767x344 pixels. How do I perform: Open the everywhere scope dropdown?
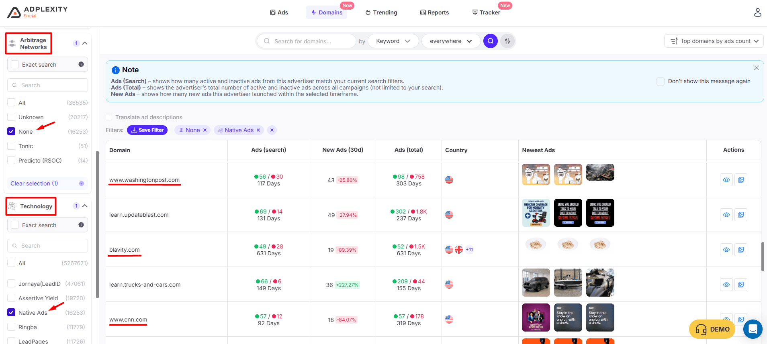451,41
